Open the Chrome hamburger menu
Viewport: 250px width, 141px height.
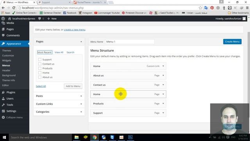click(x=247, y=8)
